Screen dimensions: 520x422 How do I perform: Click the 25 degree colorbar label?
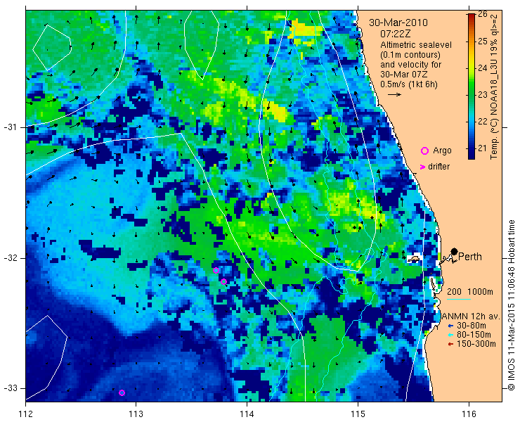point(483,41)
